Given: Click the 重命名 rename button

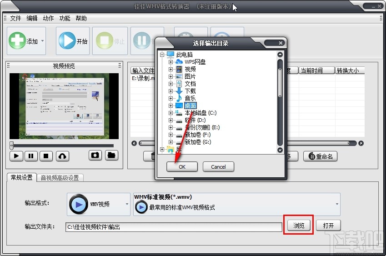Looking at the screenshot, I should click(320, 156).
